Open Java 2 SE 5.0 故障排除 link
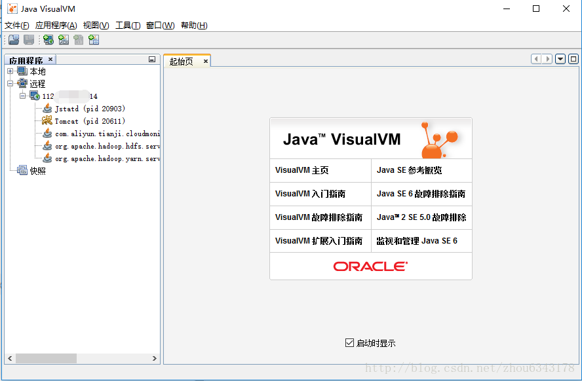This screenshot has width=582, height=381. point(421,217)
